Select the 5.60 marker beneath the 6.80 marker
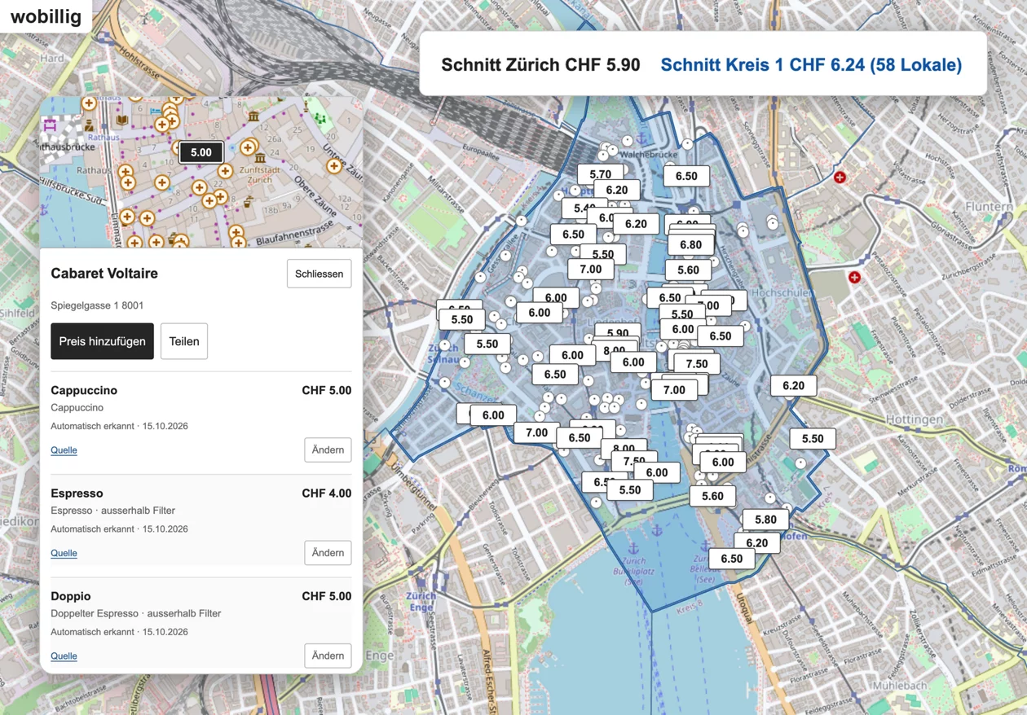 [688, 270]
